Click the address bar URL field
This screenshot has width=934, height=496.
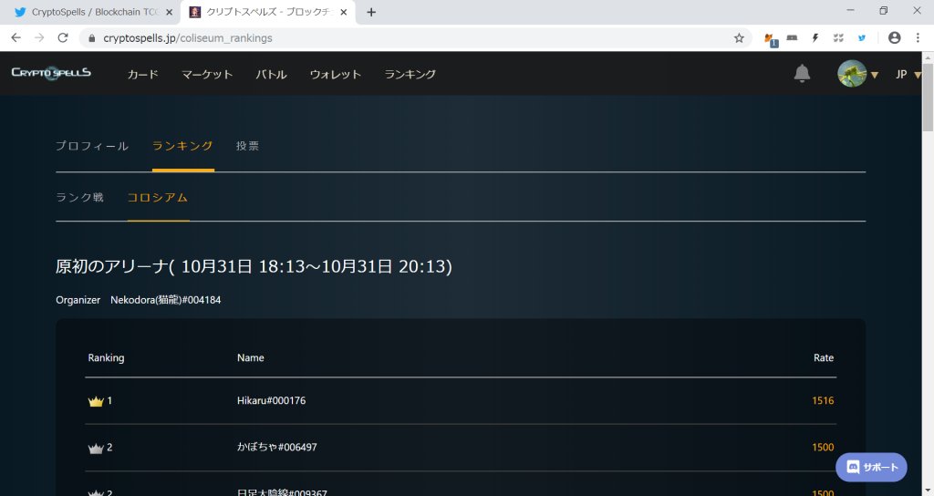pos(410,38)
